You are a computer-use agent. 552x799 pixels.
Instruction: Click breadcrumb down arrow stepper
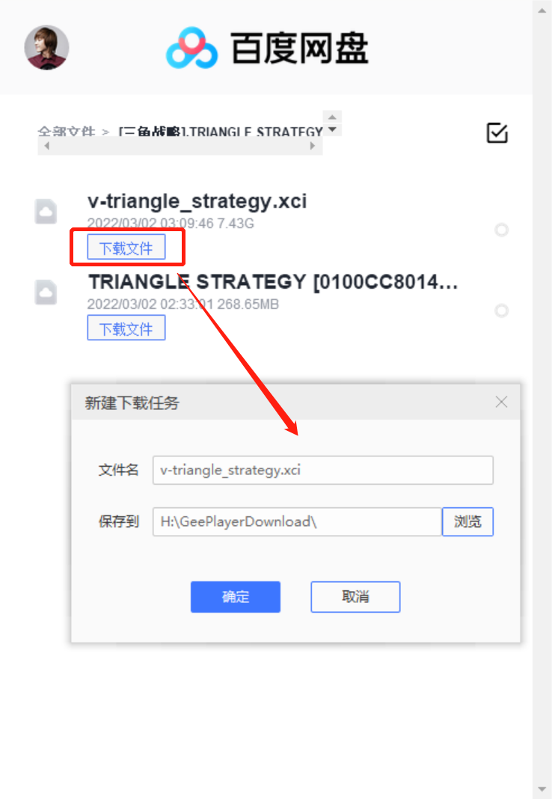point(332,129)
